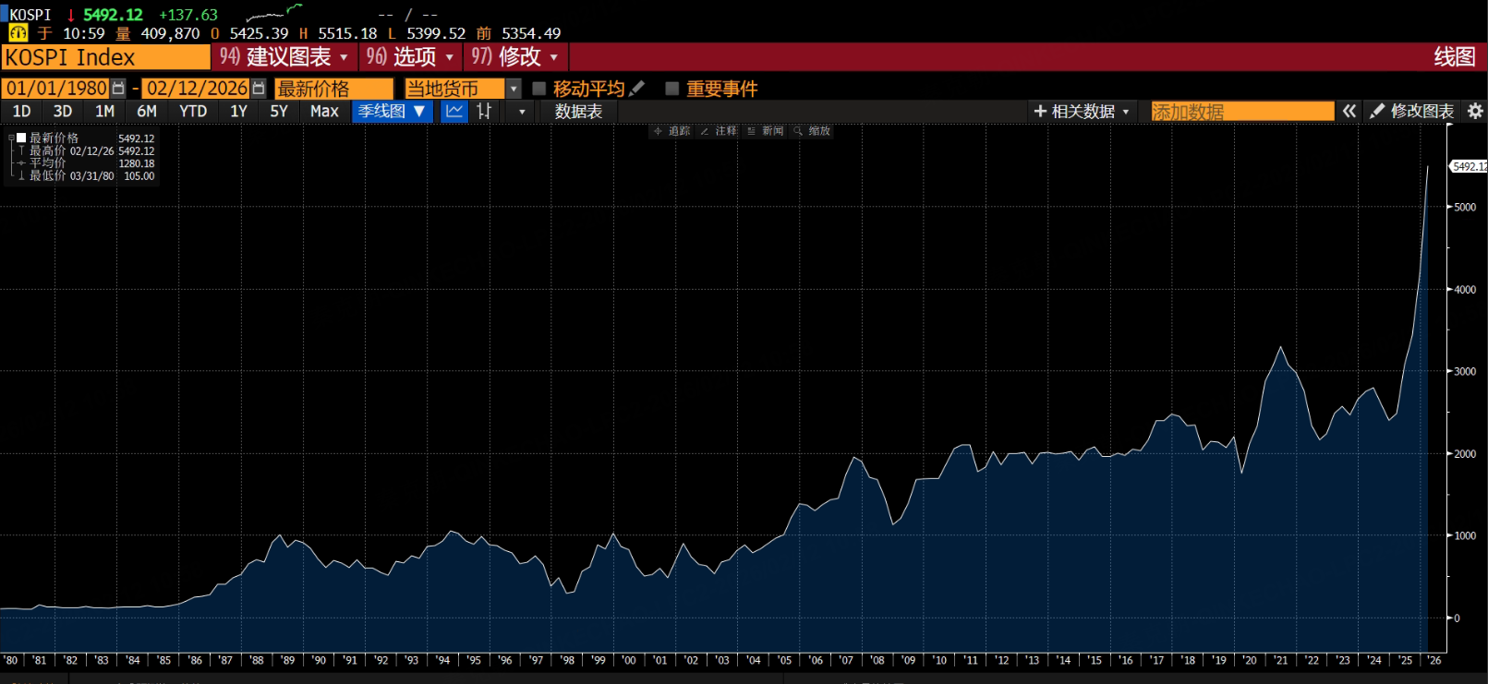The width and height of the screenshot is (1488, 684).
Task: Open the 相关数据 dropdown
Action: [1082, 112]
